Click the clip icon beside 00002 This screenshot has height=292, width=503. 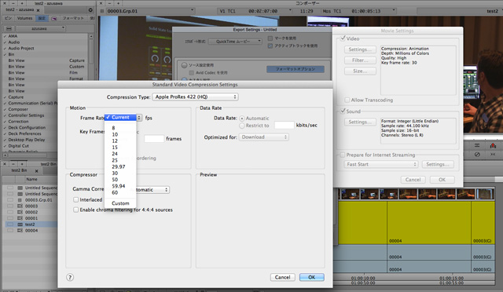click(20, 212)
